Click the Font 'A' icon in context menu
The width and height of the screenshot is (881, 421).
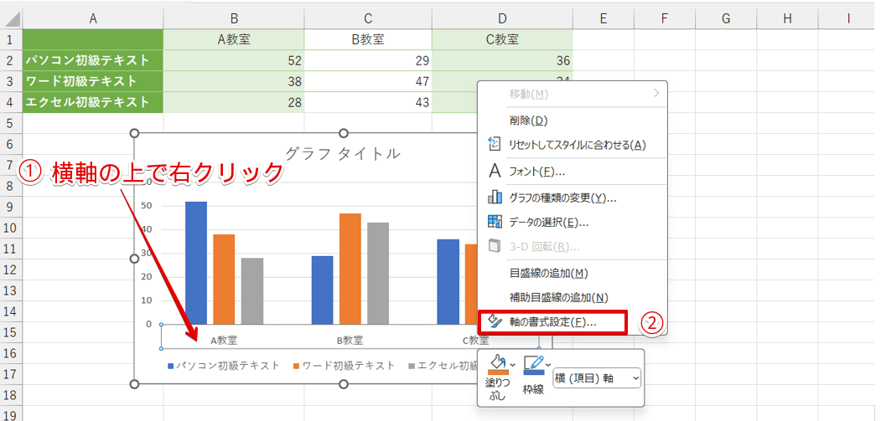pos(495,172)
